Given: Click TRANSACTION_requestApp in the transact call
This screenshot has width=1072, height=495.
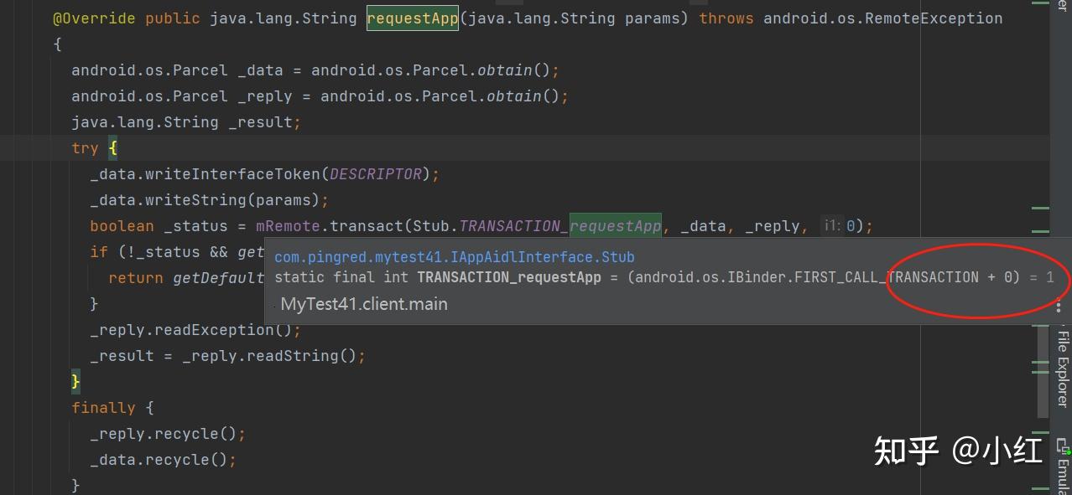Looking at the screenshot, I should click(x=560, y=226).
